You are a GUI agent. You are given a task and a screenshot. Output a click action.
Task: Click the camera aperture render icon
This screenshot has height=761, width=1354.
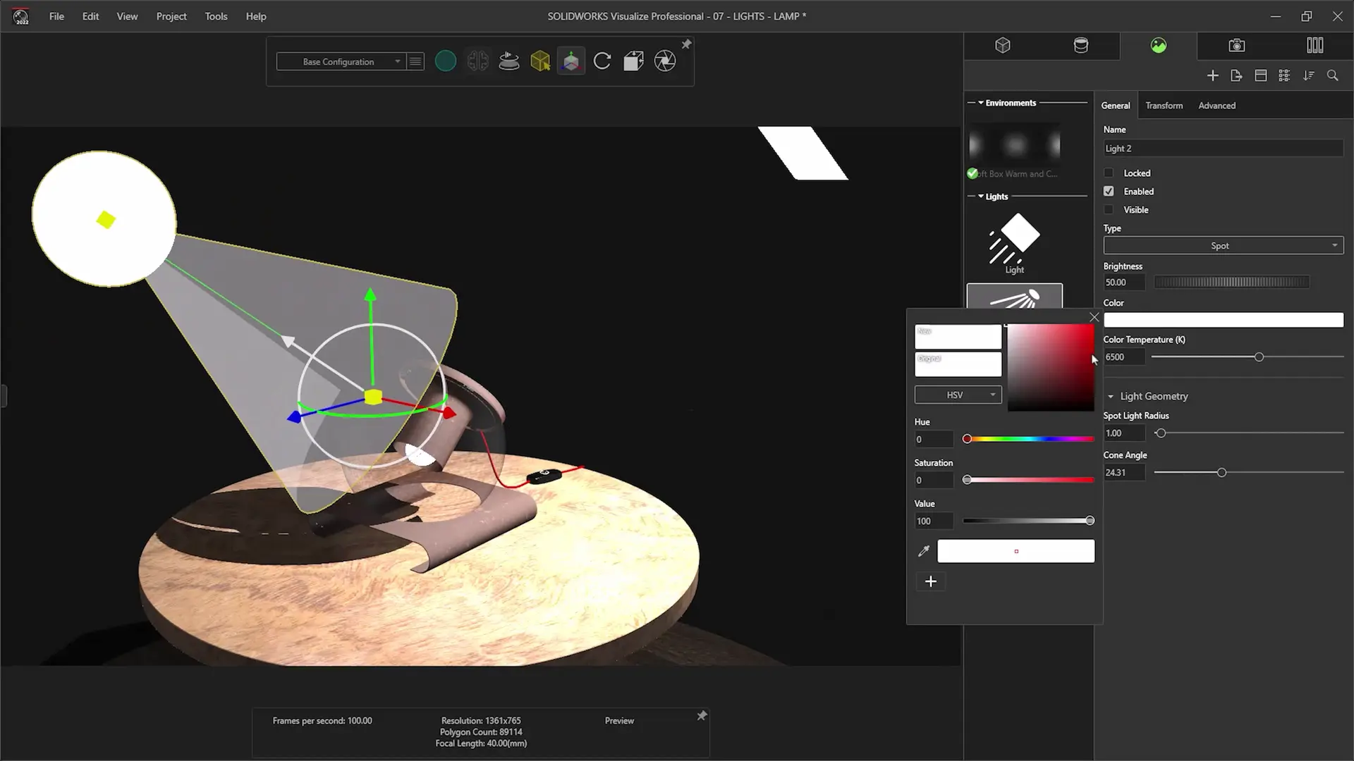664,61
